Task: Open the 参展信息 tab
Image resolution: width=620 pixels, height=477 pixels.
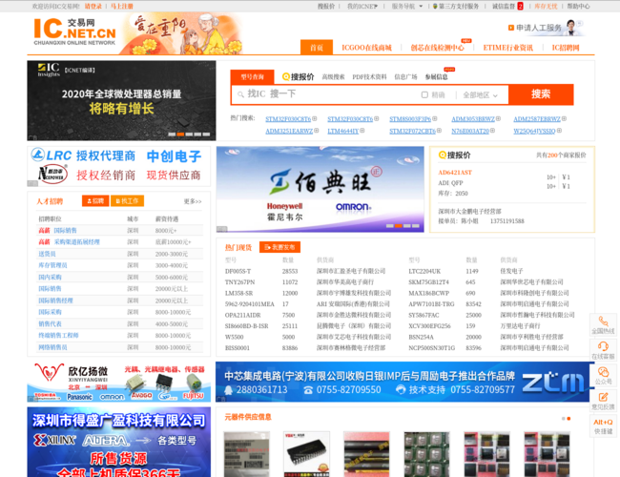Action: point(437,77)
